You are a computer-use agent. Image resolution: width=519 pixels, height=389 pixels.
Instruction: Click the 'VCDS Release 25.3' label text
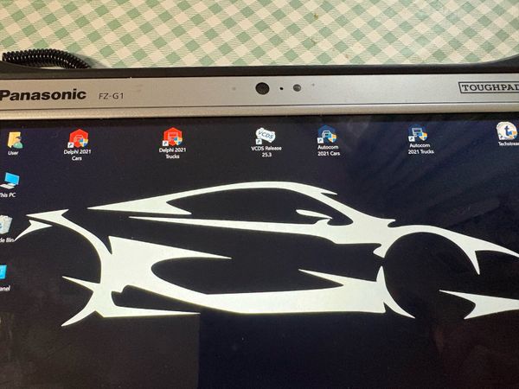coord(266,151)
